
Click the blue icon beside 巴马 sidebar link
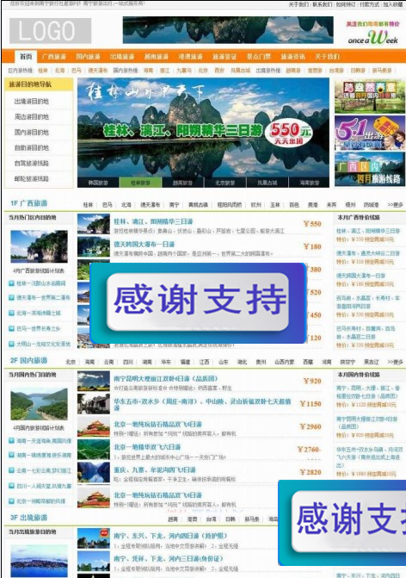pyautogui.click(x=12, y=328)
